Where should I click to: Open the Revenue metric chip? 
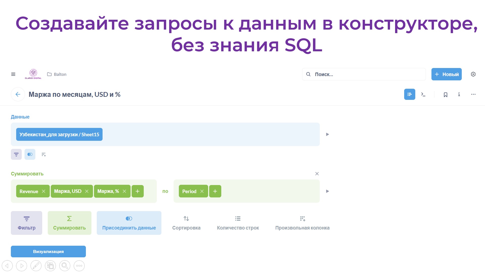[29, 191]
